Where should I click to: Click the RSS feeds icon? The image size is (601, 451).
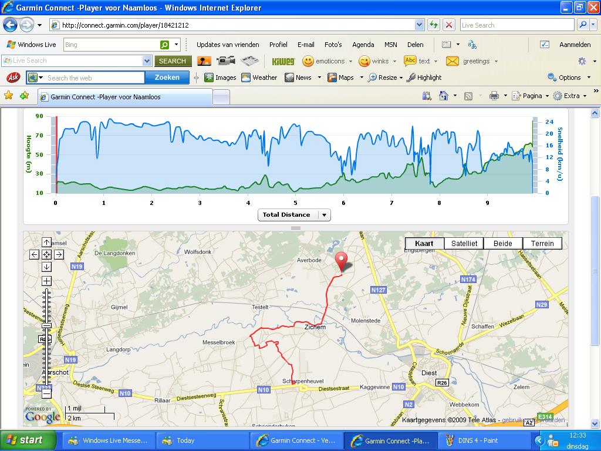(x=468, y=96)
